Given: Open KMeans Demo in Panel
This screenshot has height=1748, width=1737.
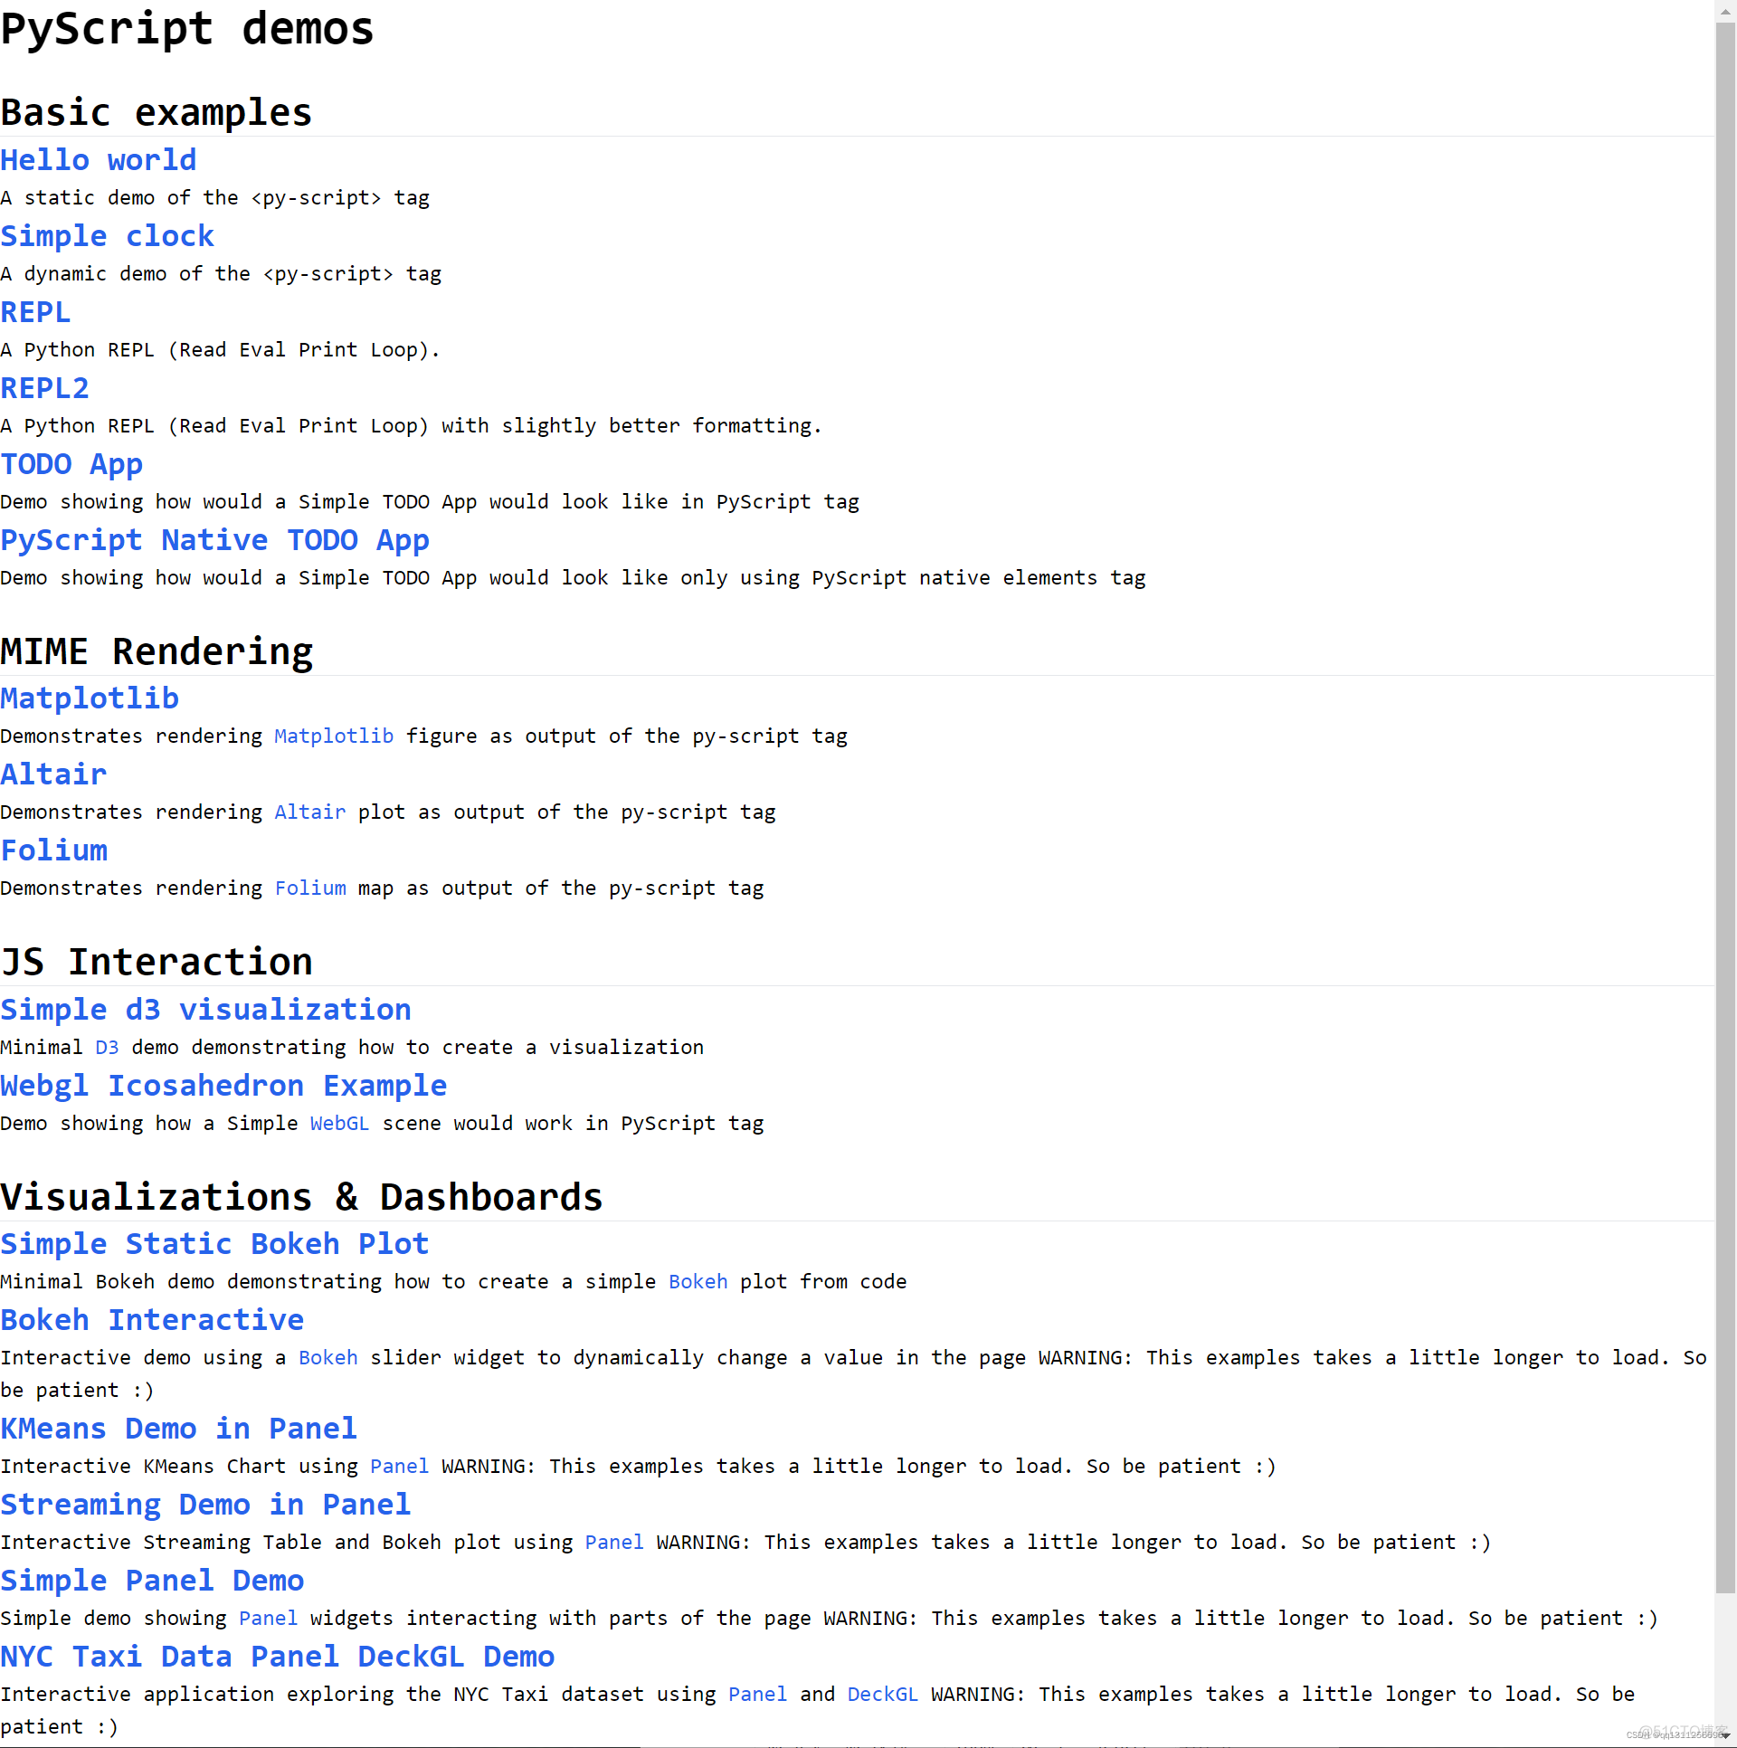Looking at the screenshot, I should click(x=179, y=1429).
